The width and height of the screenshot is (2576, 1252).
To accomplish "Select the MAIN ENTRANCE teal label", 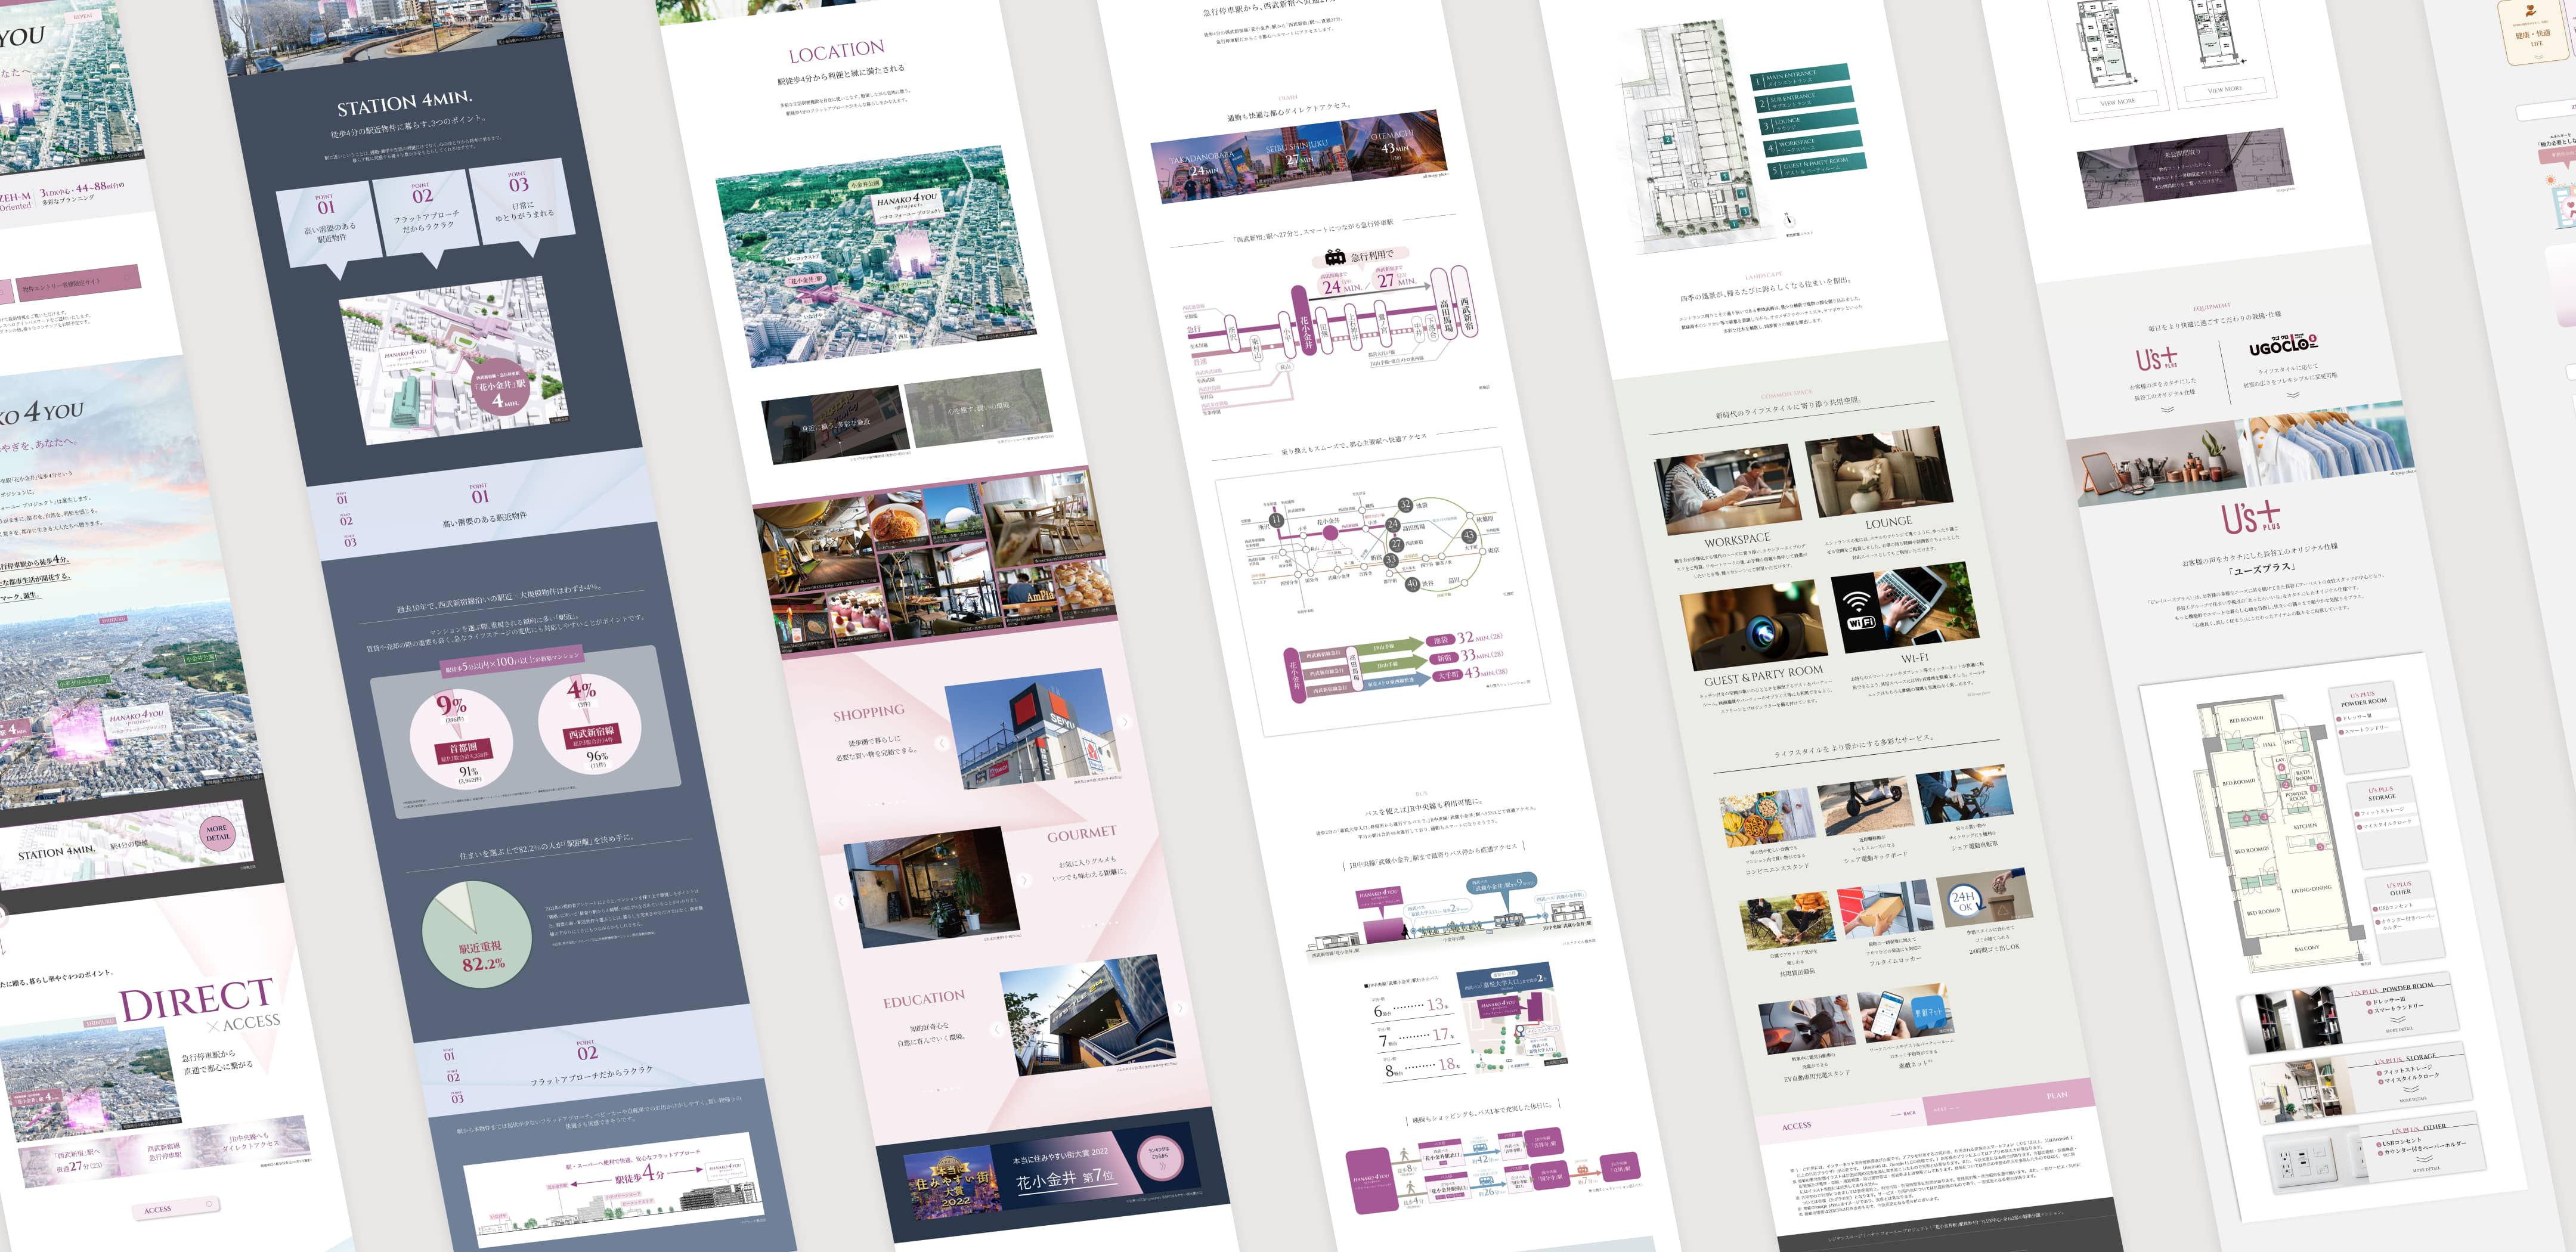I will [1800, 77].
